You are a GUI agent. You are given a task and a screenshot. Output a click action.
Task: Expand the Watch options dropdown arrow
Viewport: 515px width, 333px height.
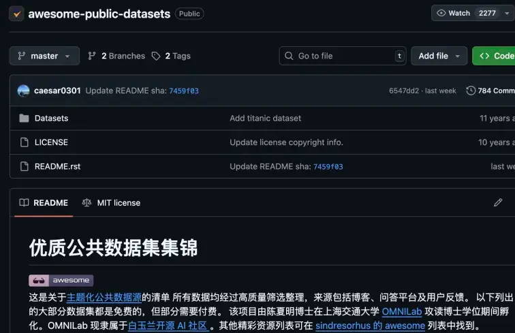pyautogui.click(x=507, y=14)
